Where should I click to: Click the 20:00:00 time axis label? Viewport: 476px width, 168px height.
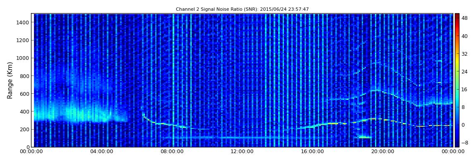(x=382, y=151)
